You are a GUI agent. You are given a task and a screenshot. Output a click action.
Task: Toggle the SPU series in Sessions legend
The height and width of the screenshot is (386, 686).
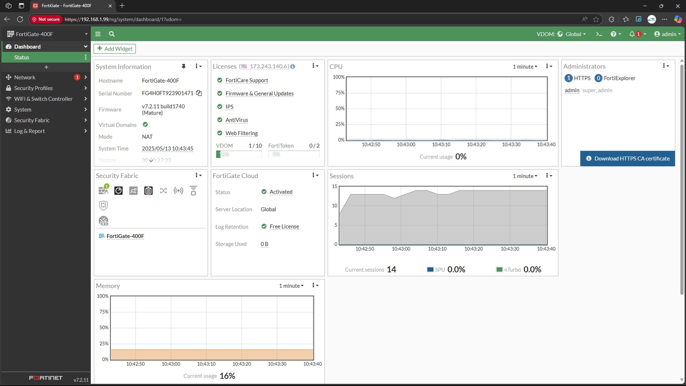point(430,270)
